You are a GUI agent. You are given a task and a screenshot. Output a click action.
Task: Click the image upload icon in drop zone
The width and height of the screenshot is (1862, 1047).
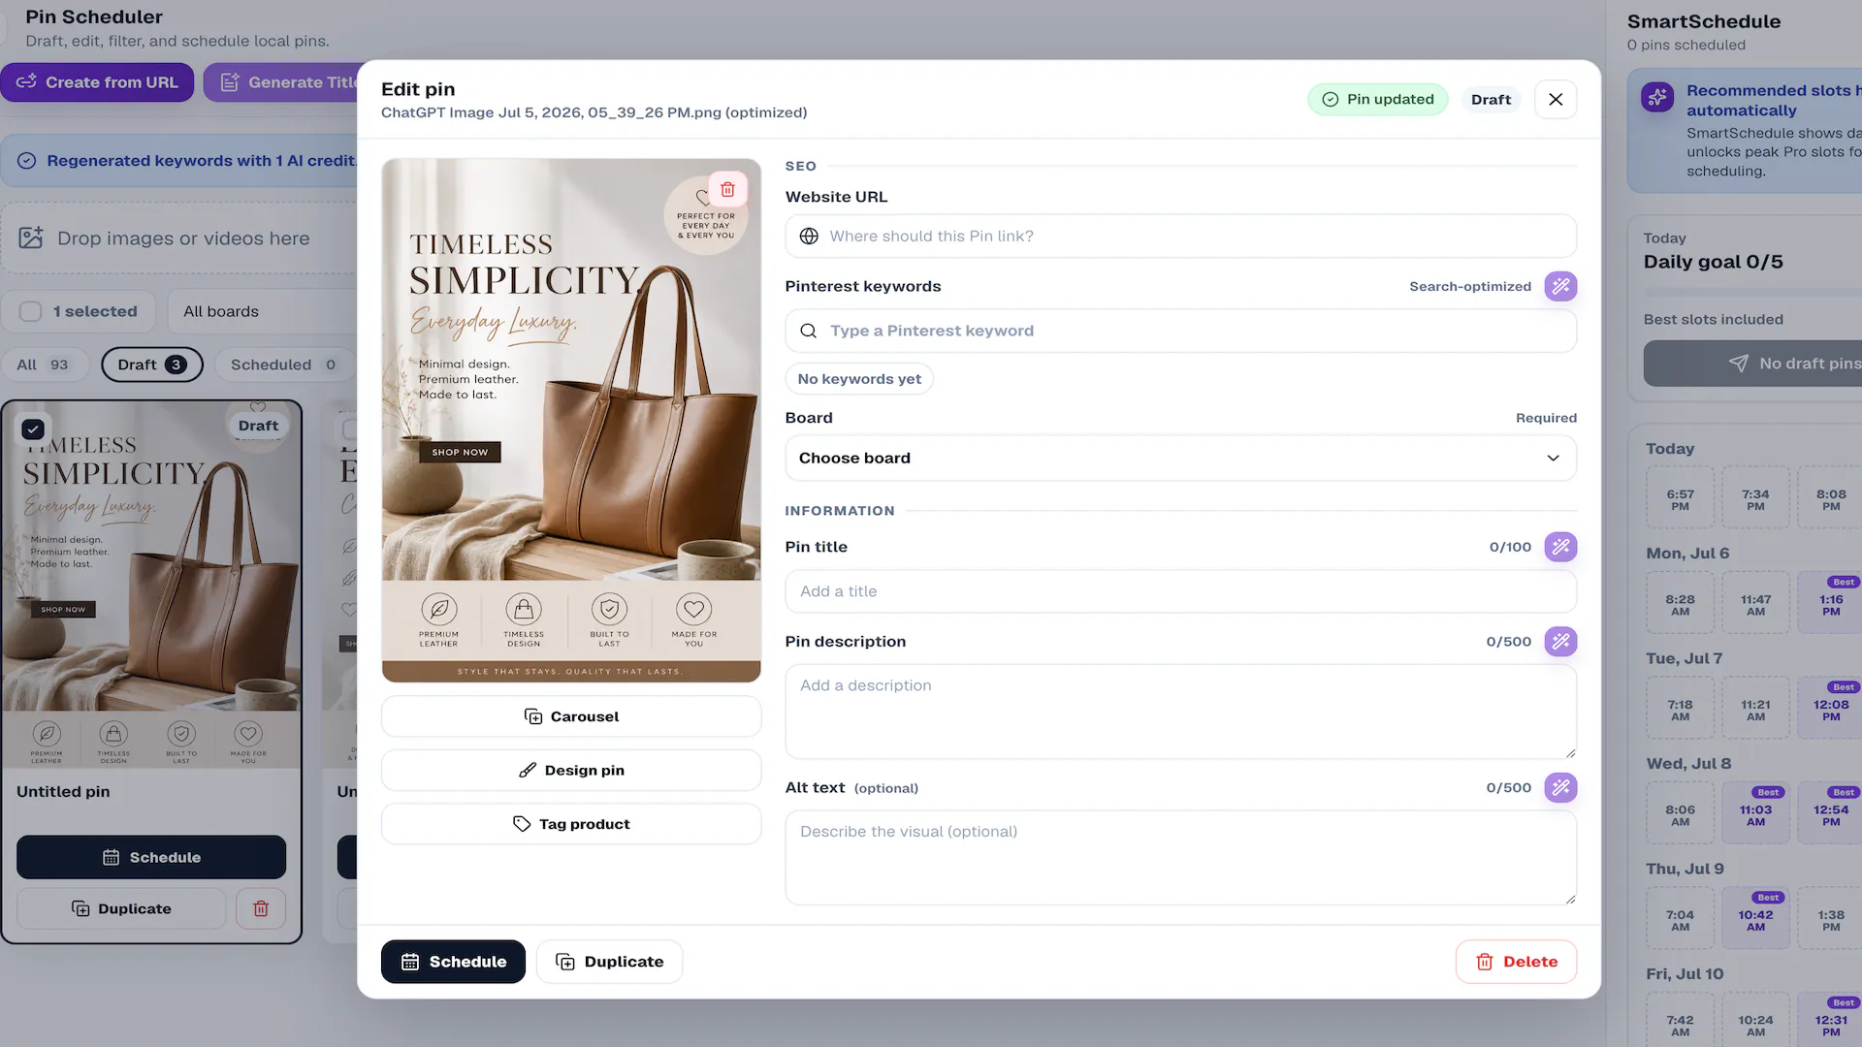(31, 238)
